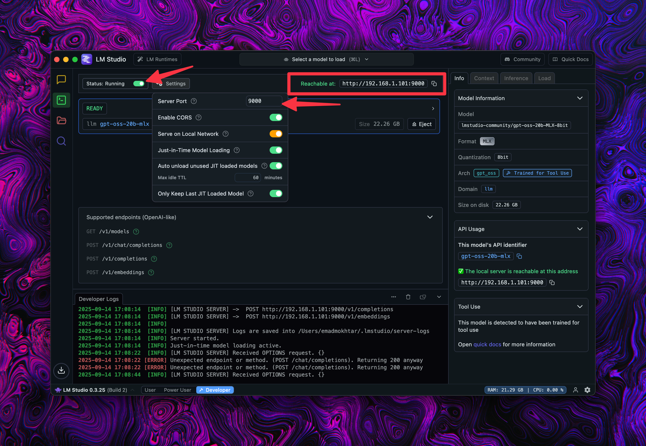The image size is (646, 446).
Task: Open the user account icon in status bar
Action: click(x=576, y=390)
